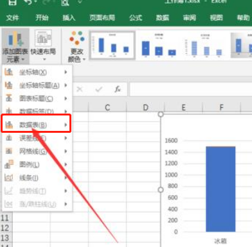Select column C header

tap(107, 107)
